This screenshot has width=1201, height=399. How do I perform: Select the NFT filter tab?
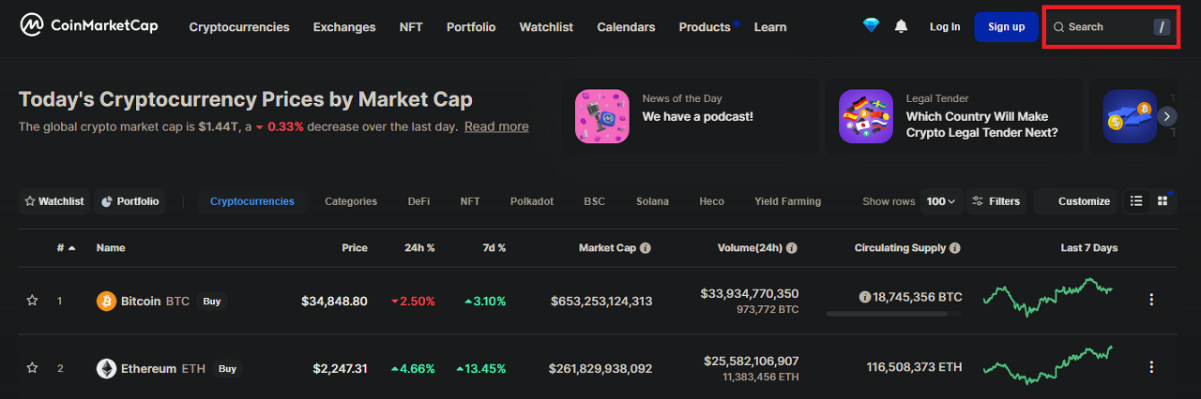[x=470, y=201]
